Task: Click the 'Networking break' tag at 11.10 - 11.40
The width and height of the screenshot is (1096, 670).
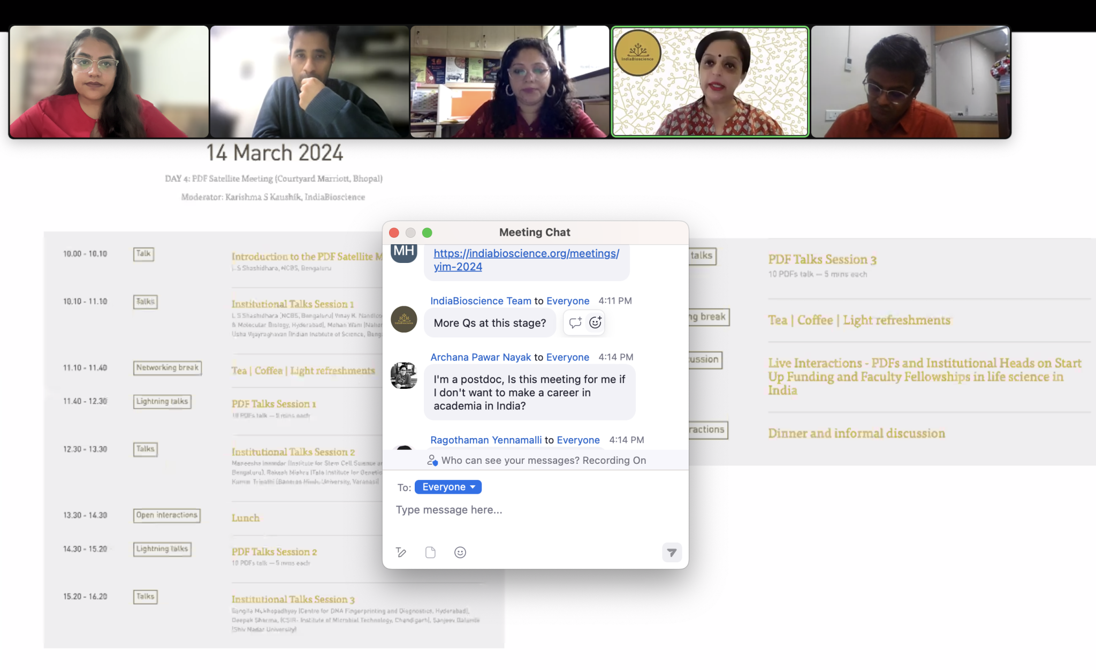Action: pyautogui.click(x=168, y=368)
